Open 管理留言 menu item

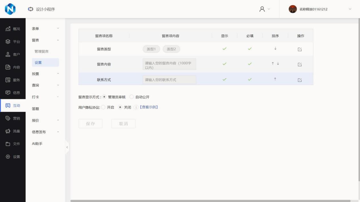point(41,51)
